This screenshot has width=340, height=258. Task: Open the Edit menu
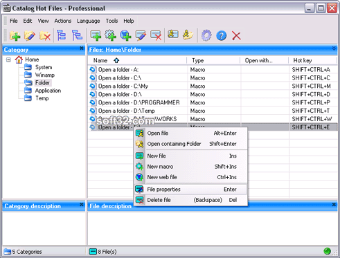point(28,21)
